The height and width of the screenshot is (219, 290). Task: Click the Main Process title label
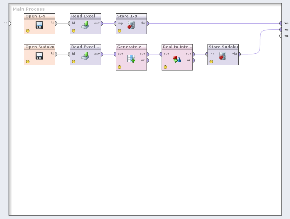tap(29, 9)
